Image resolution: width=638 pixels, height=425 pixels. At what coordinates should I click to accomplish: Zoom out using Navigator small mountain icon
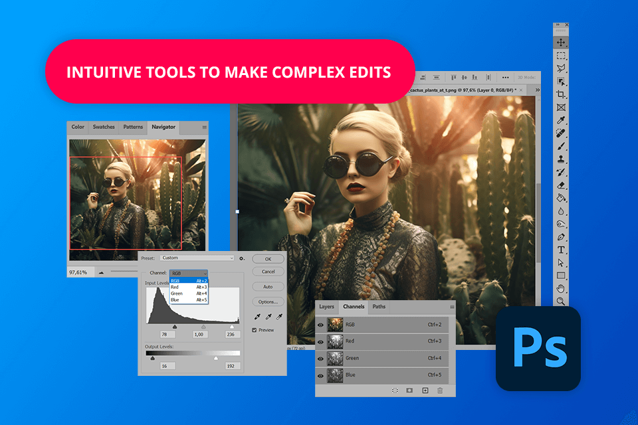point(101,272)
